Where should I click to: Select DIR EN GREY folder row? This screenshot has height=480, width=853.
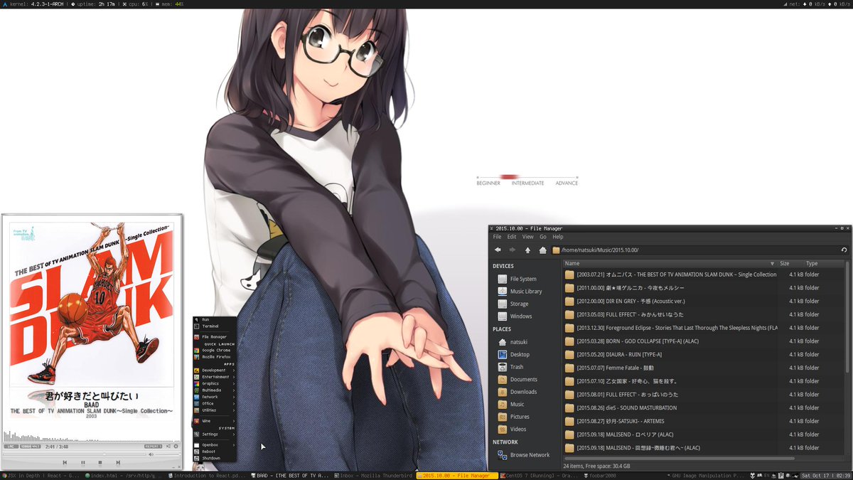pos(704,302)
